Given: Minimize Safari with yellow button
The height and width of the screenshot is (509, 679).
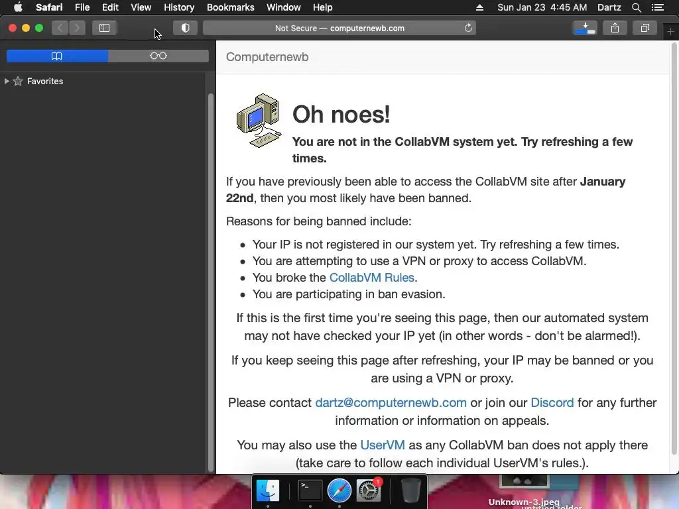Looking at the screenshot, I should pos(26,28).
